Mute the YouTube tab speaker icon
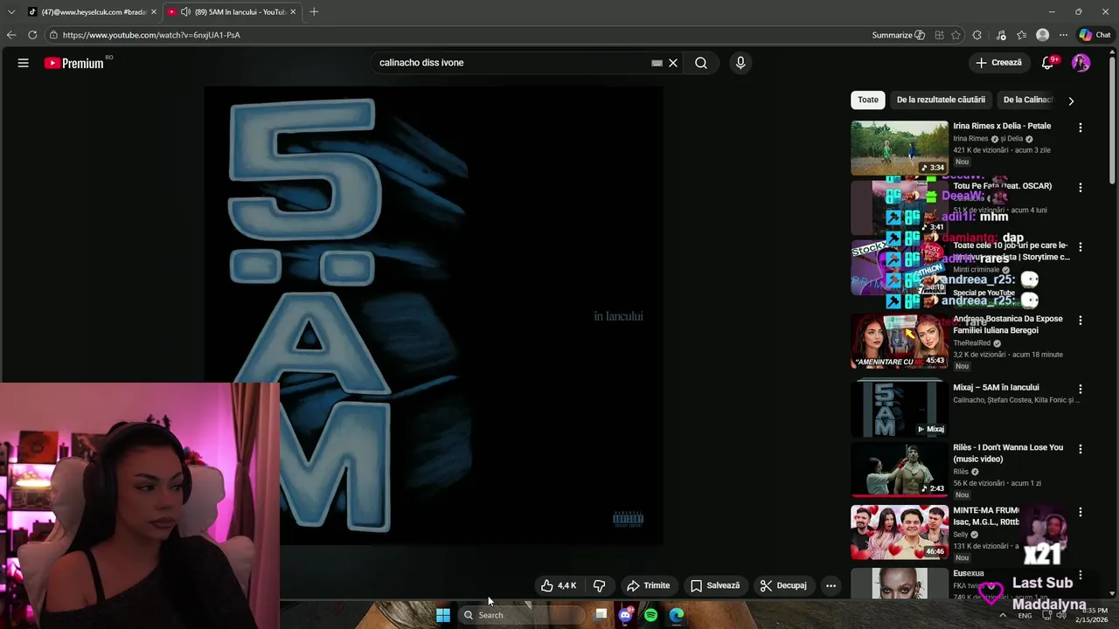Image resolution: width=1119 pixels, height=629 pixels. click(185, 11)
